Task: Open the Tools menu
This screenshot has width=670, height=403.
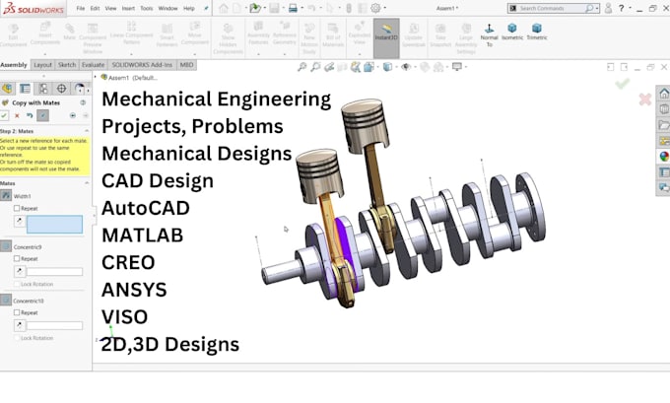Action: (147, 8)
